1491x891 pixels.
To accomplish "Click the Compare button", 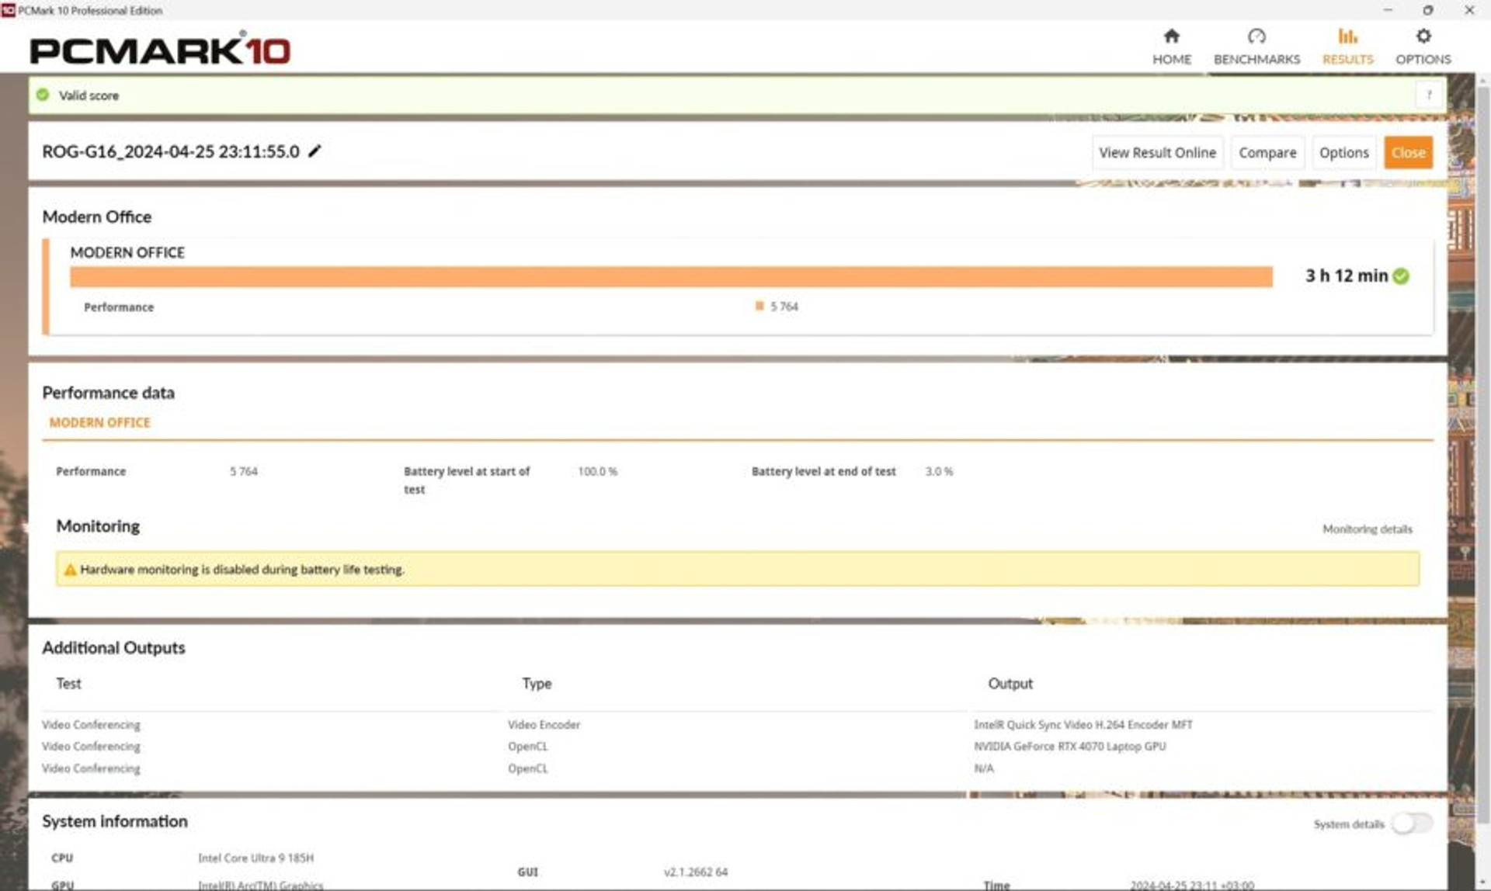I will point(1267,153).
